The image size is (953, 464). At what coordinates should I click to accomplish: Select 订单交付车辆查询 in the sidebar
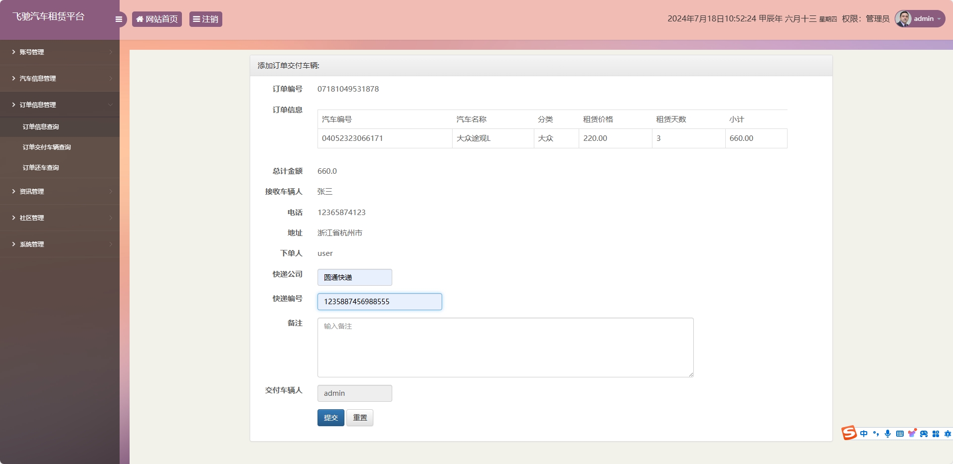46,147
